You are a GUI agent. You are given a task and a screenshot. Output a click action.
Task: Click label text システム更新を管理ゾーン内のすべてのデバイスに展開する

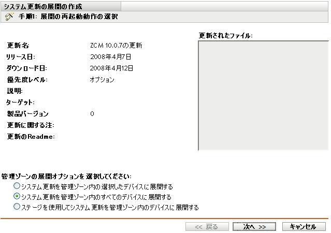96,197
